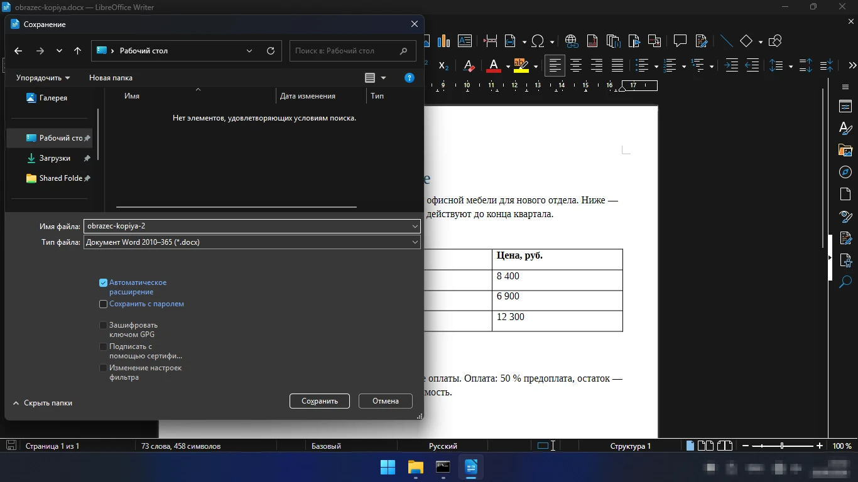Screen dimensions: 858x482
Task: Switch to single-page view in status bar
Action: (690, 446)
